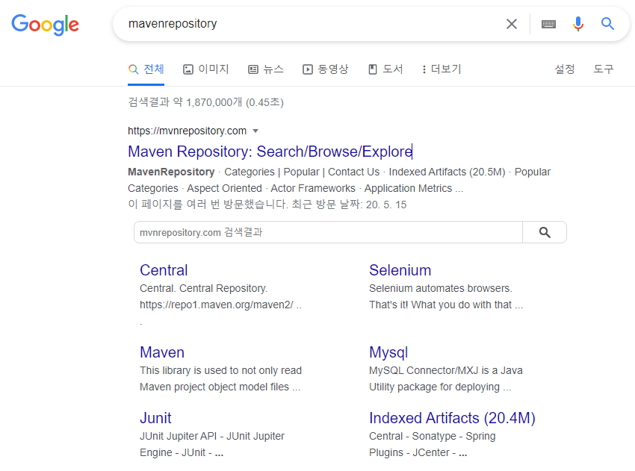Start voice search with microphone icon
Viewport: 635px width, 471px height.
578,24
